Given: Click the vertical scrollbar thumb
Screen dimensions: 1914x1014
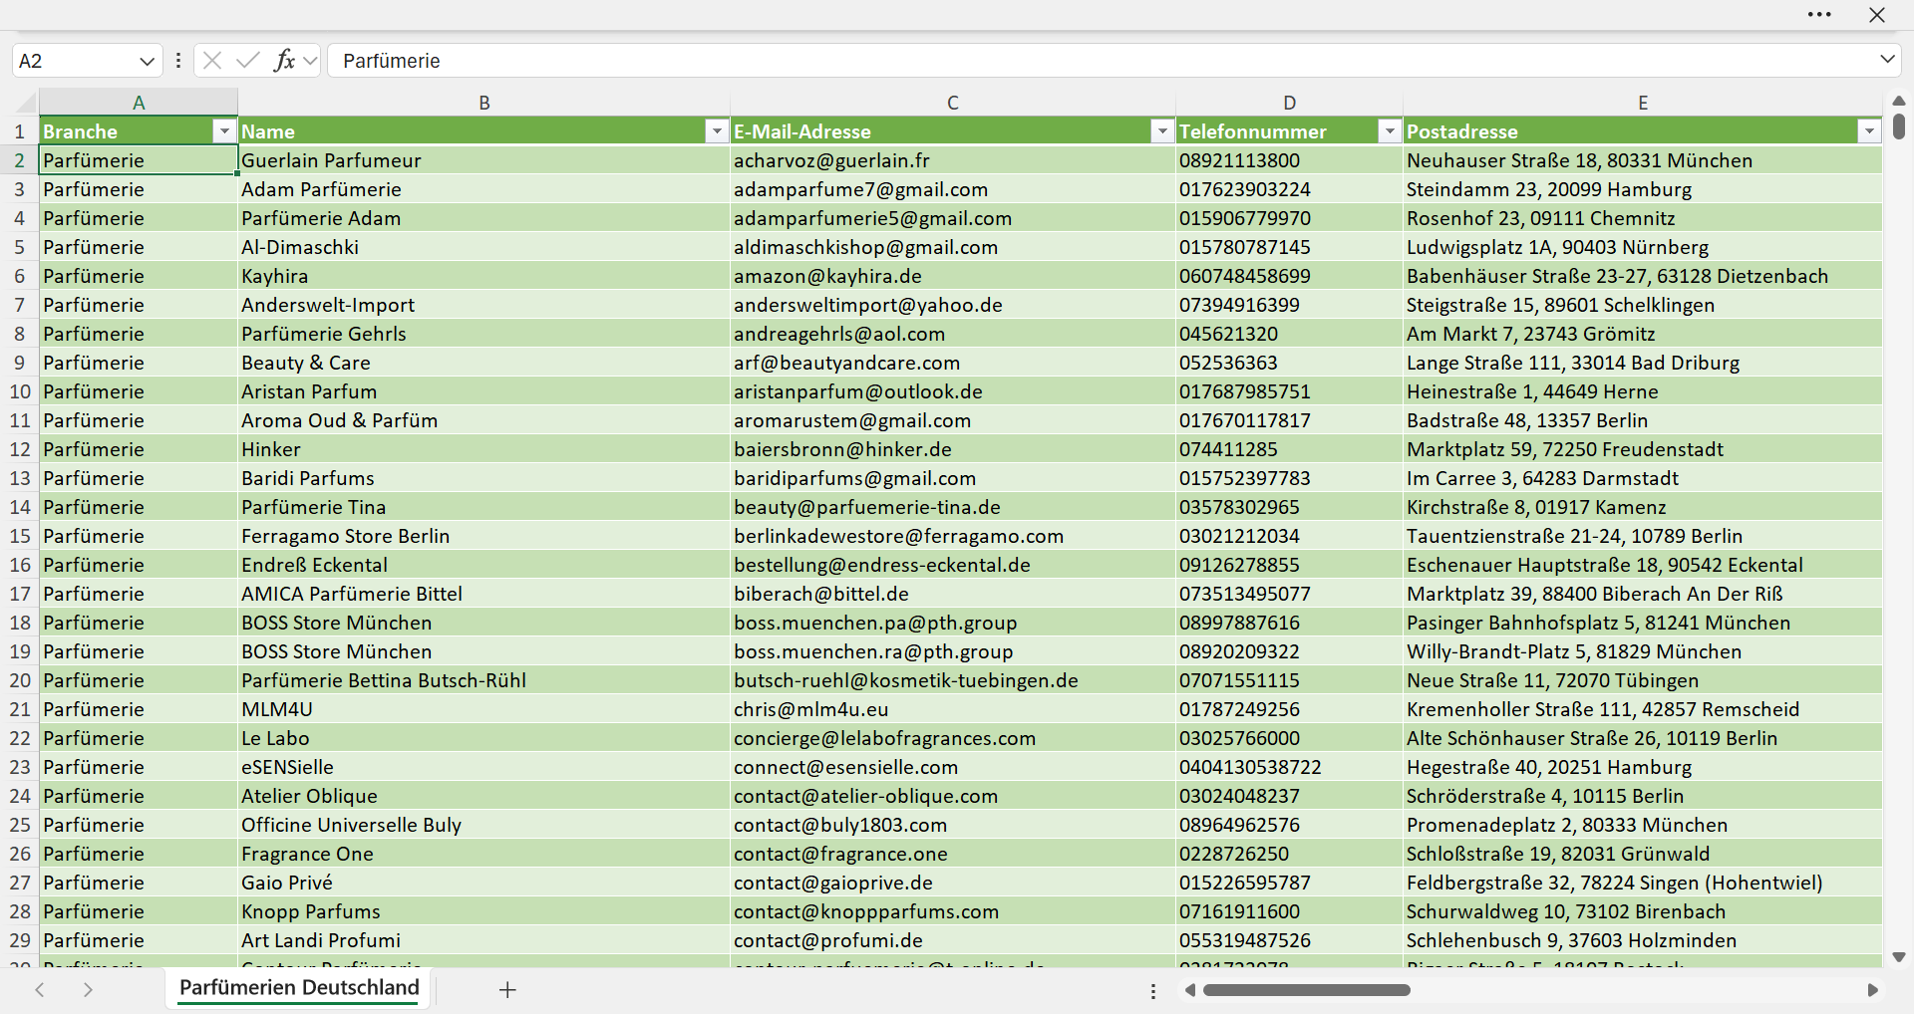Looking at the screenshot, I should click(x=1898, y=127).
